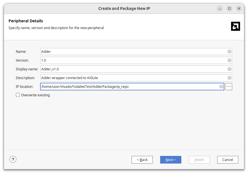The width and height of the screenshot is (248, 174).
Task: Enable the Overwrite existing checkbox
Action: pos(18,95)
